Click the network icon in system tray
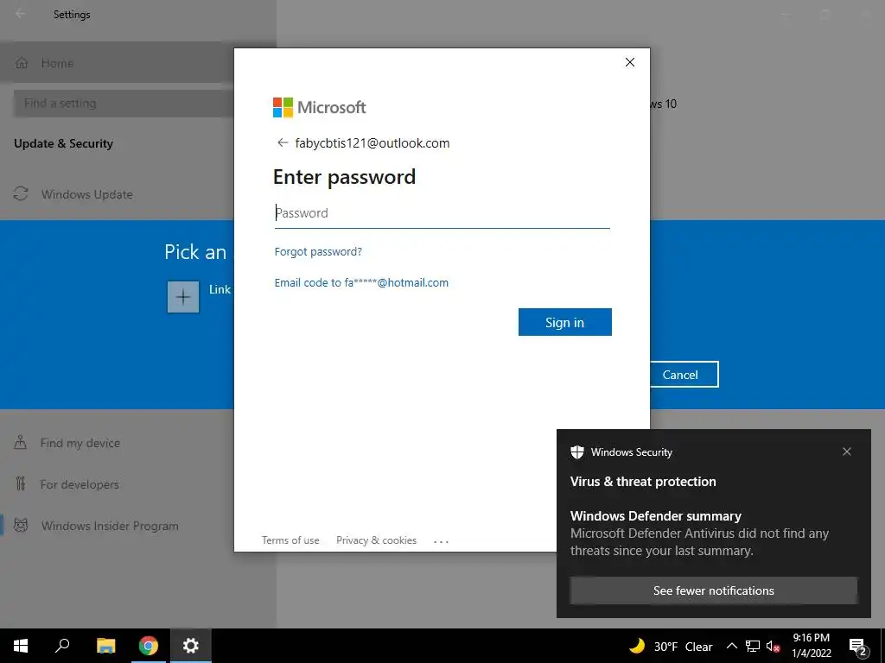The height and width of the screenshot is (663, 885). click(x=753, y=646)
